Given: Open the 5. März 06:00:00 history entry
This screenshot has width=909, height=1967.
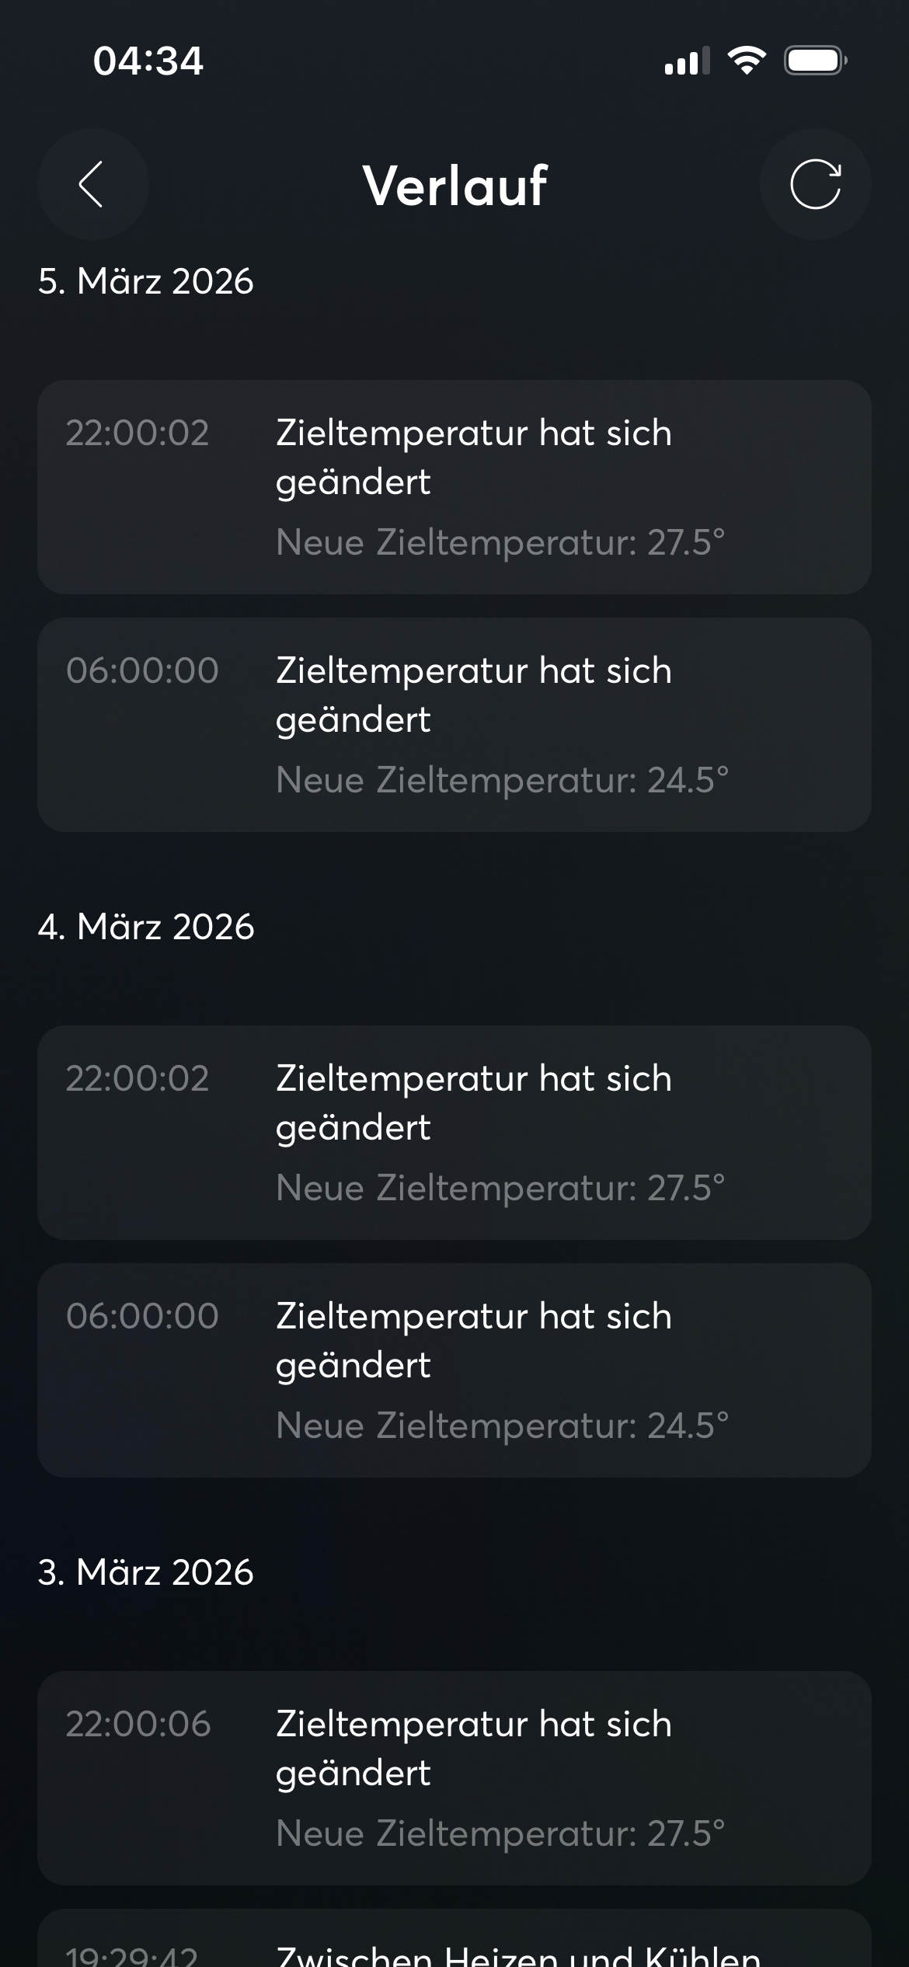Looking at the screenshot, I should 454,725.
